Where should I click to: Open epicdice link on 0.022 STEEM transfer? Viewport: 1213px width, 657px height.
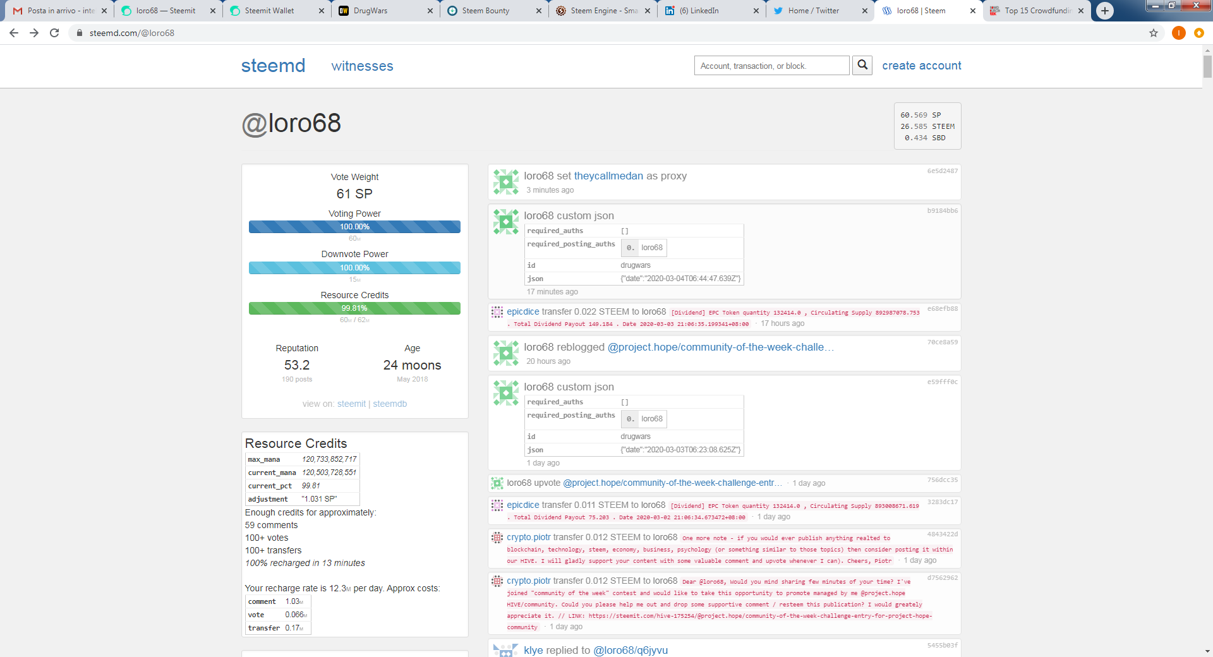[523, 311]
